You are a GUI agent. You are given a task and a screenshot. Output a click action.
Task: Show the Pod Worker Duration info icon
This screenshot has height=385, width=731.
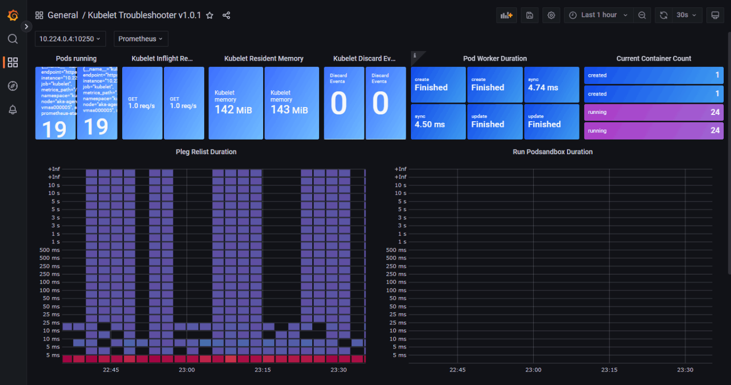coord(415,55)
